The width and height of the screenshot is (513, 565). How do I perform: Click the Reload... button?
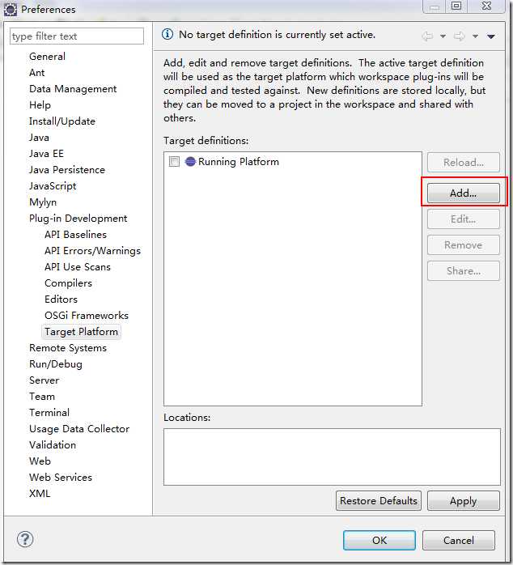pos(464,163)
